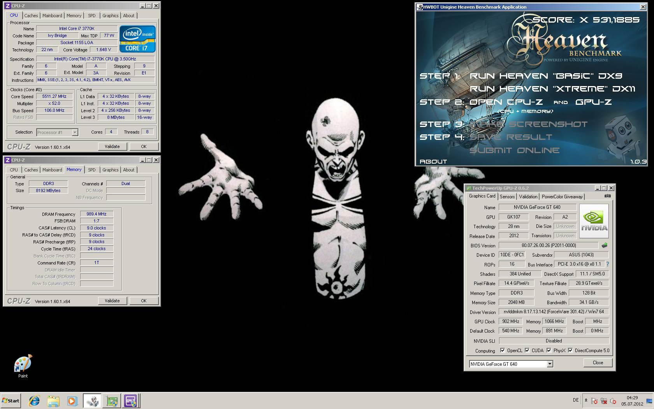Viewport: 654px width, 409px height.
Task: Launch Windows Media Player from taskbar
Action: pos(72,400)
